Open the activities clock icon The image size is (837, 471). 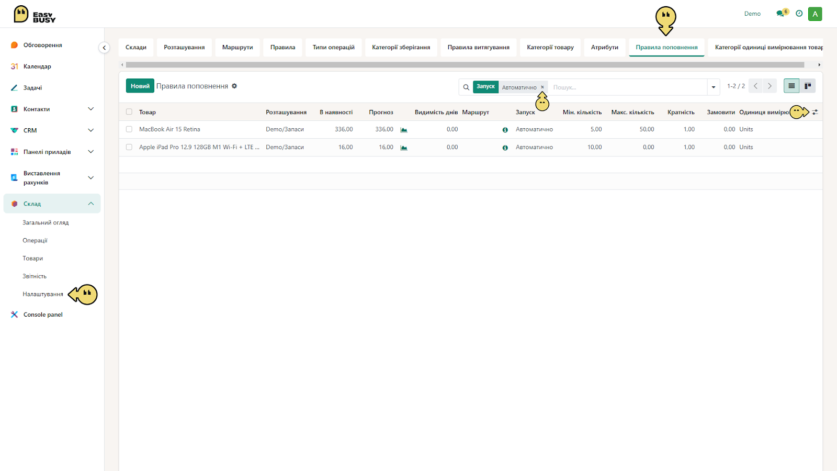coord(799,14)
